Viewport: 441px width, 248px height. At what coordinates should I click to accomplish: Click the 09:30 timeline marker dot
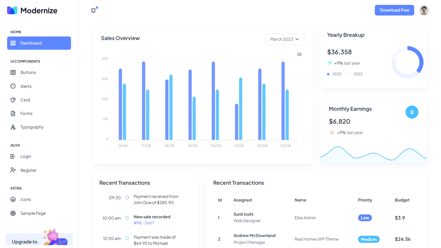[x=127, y=197]
